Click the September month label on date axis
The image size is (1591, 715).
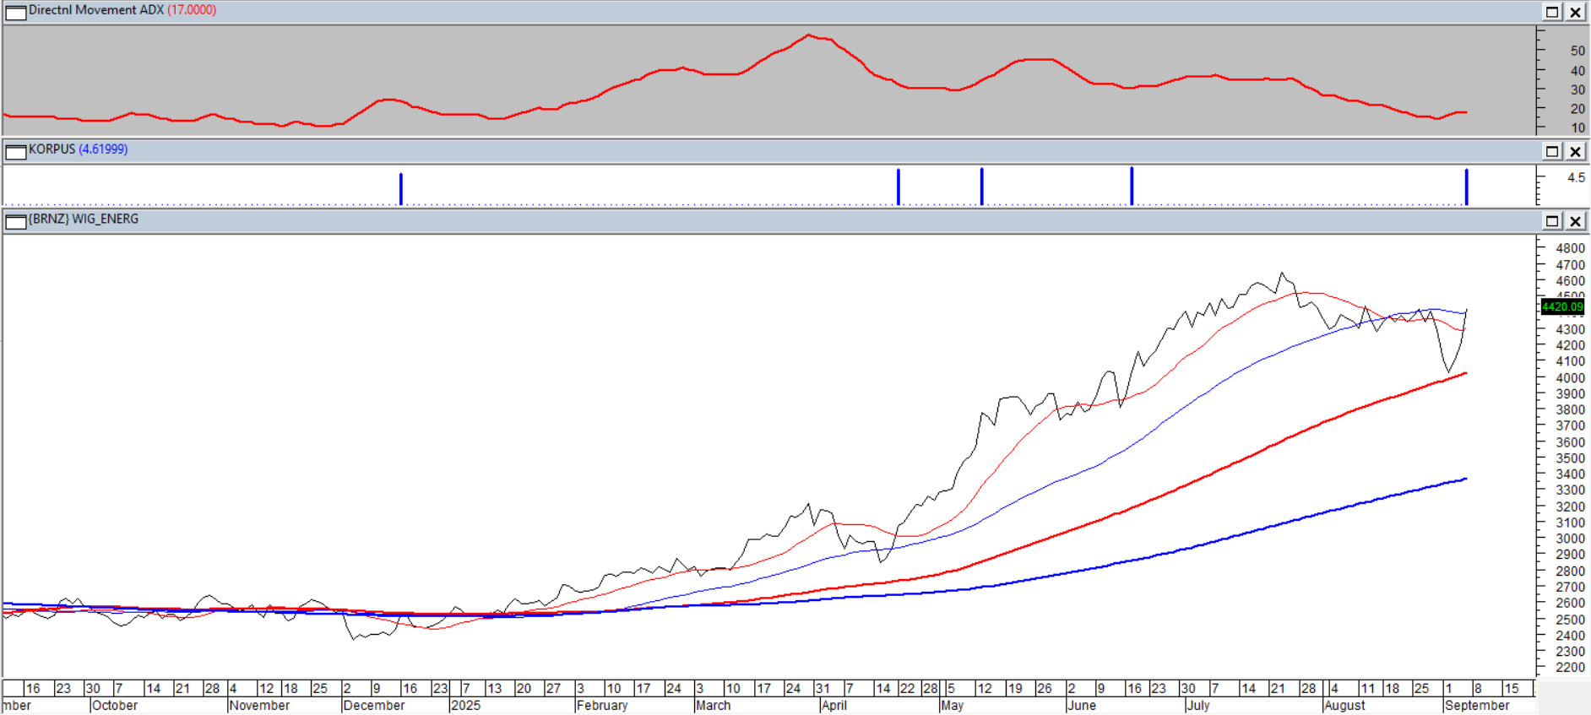(1476, 706)
